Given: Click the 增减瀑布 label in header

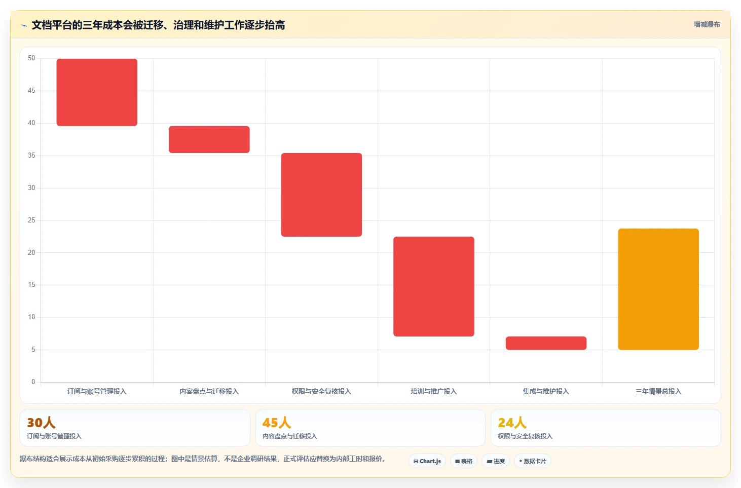Looking at the screenshot, I should point(707,24).
